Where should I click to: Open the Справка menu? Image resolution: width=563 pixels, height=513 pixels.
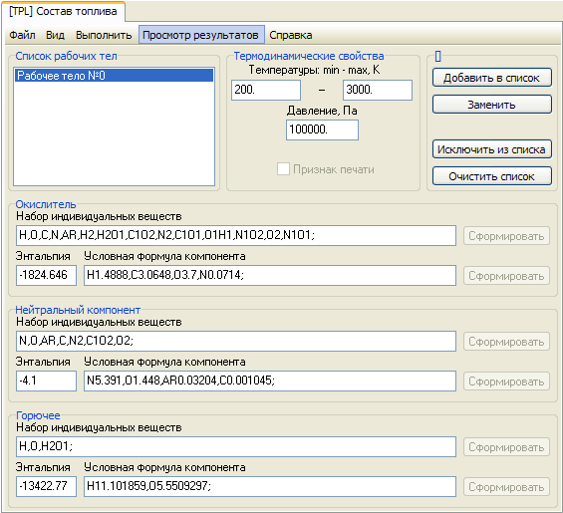coord(291,35)
